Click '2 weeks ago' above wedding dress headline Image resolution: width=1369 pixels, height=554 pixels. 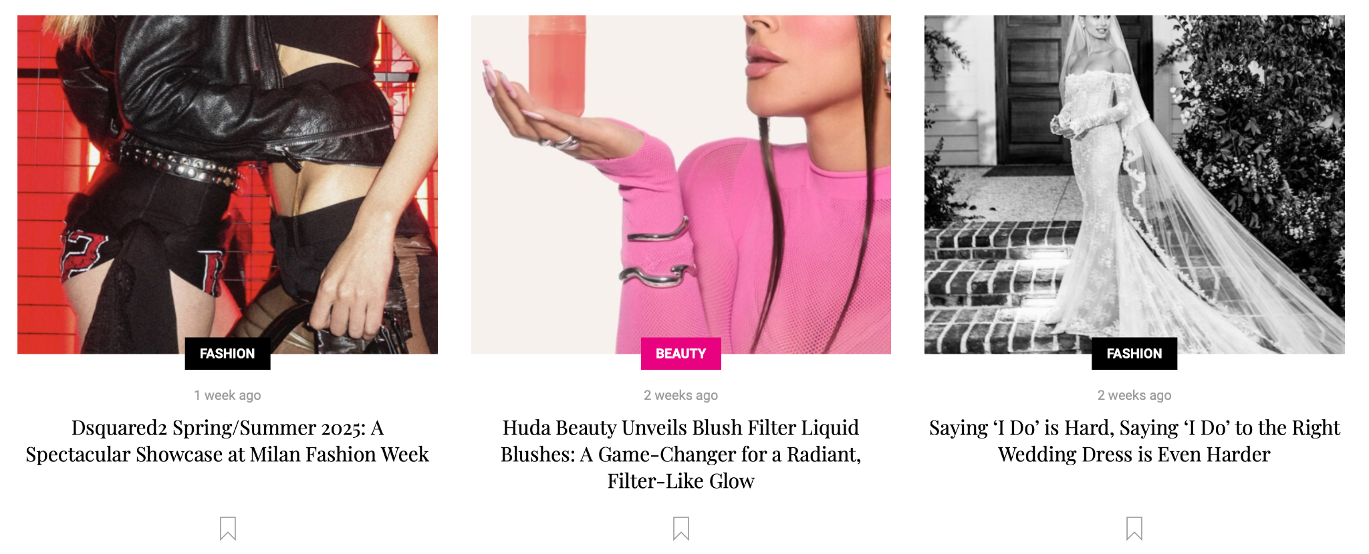(1134, 395)
